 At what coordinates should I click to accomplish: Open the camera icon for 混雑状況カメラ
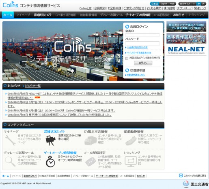pyautogui.click(x=51, y=141)
